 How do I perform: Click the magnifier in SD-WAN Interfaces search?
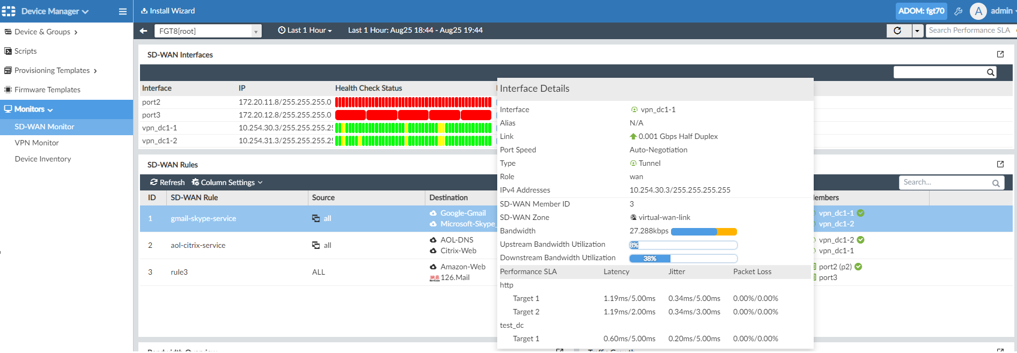pos(990,72)
